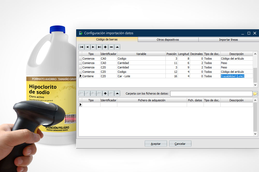This screenshot has width=259, height=172.
Task: Browse for data files folder
Action: click(x=255, y=94)
